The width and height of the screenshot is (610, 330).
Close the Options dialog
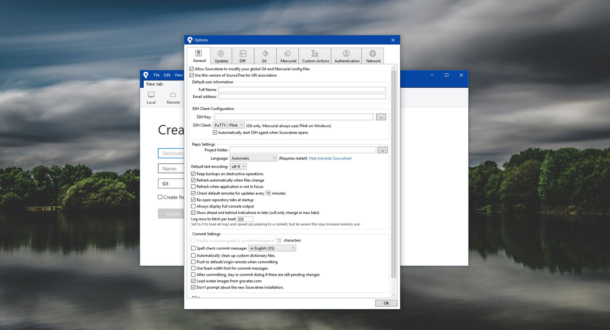coord(393,40)
